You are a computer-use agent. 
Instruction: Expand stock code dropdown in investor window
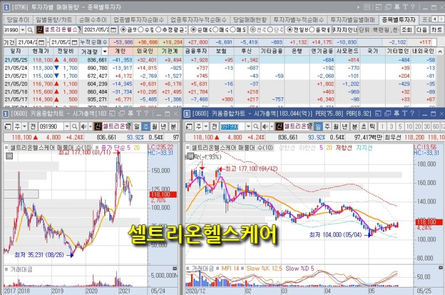22,30
